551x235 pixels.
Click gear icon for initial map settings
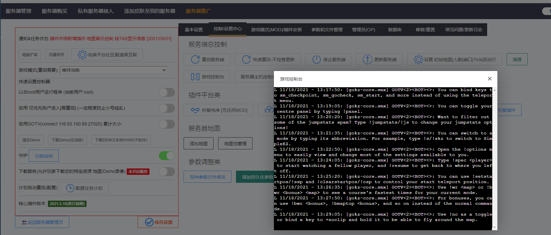(x=418, y=60)
